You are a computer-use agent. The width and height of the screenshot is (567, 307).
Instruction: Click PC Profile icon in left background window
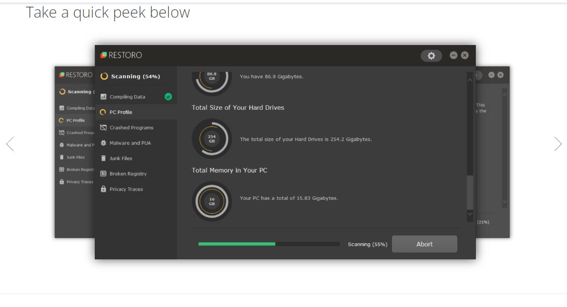pyautogui.click(x=61, y=121)
